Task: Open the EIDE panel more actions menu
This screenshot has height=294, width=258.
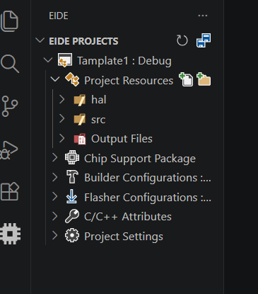Action: [203, 16]
